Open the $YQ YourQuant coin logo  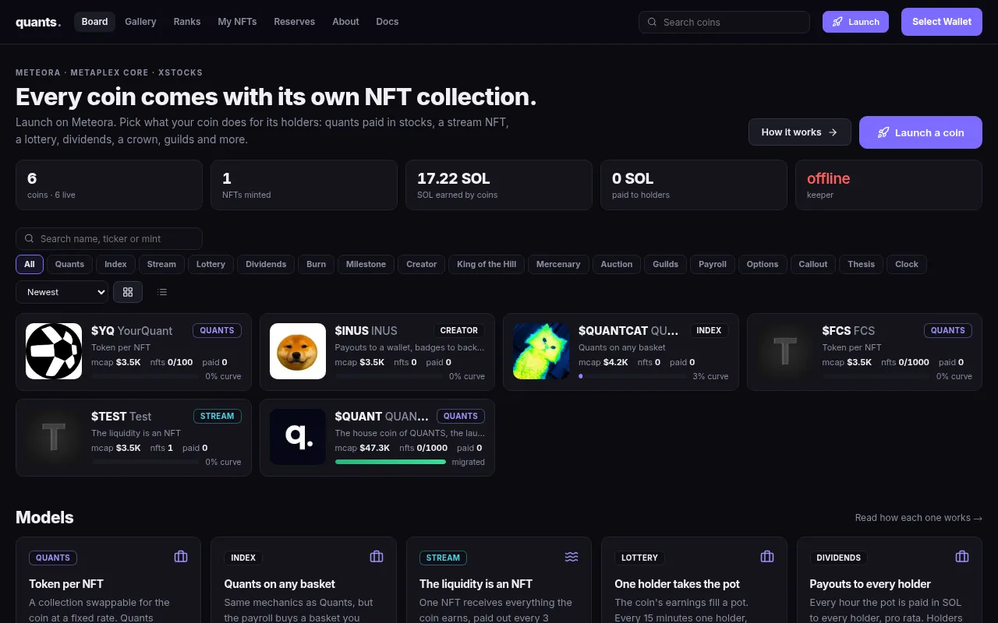54,351
